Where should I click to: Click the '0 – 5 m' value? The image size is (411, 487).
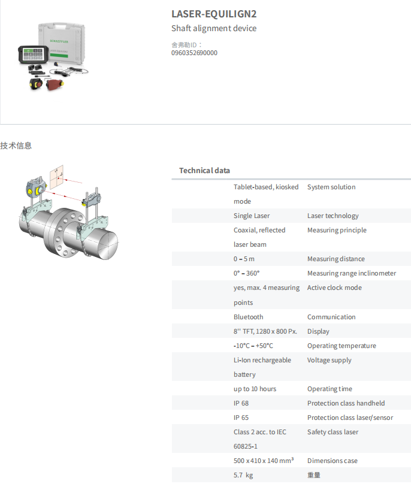pyautogui.click(x=244, y=259)
